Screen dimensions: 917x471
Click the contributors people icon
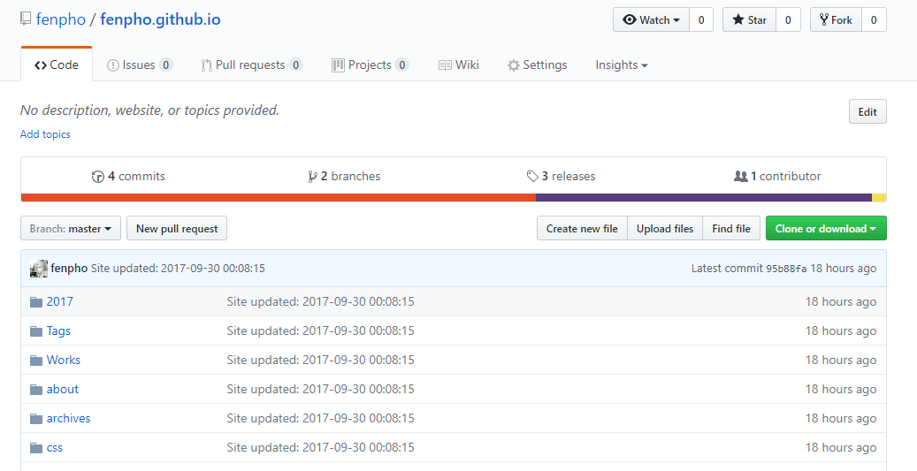click(740, 176)
